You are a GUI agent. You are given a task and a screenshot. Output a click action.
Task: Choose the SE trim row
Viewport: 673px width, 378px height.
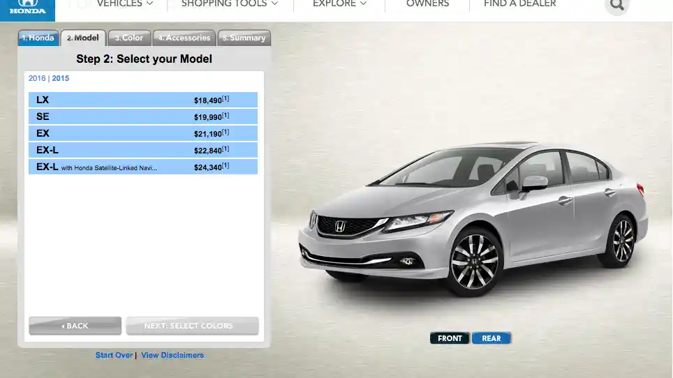tap(143, 116)
